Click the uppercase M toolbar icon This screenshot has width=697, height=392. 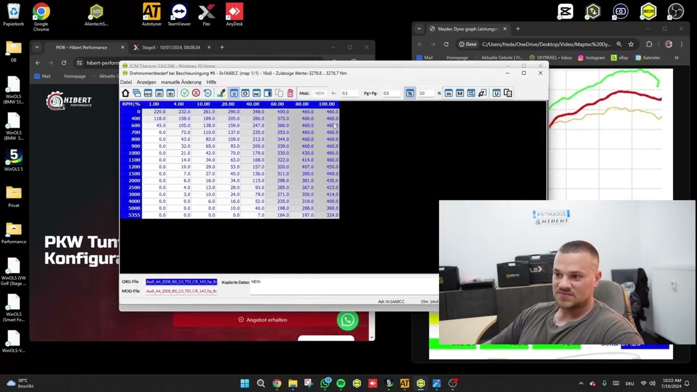click(460, 93)
